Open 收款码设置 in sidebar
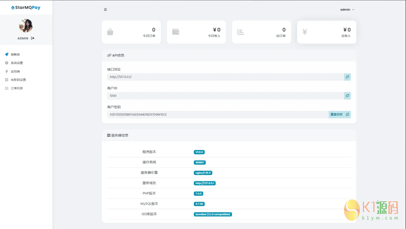This screenshot has width=406, height=229. 18,80
